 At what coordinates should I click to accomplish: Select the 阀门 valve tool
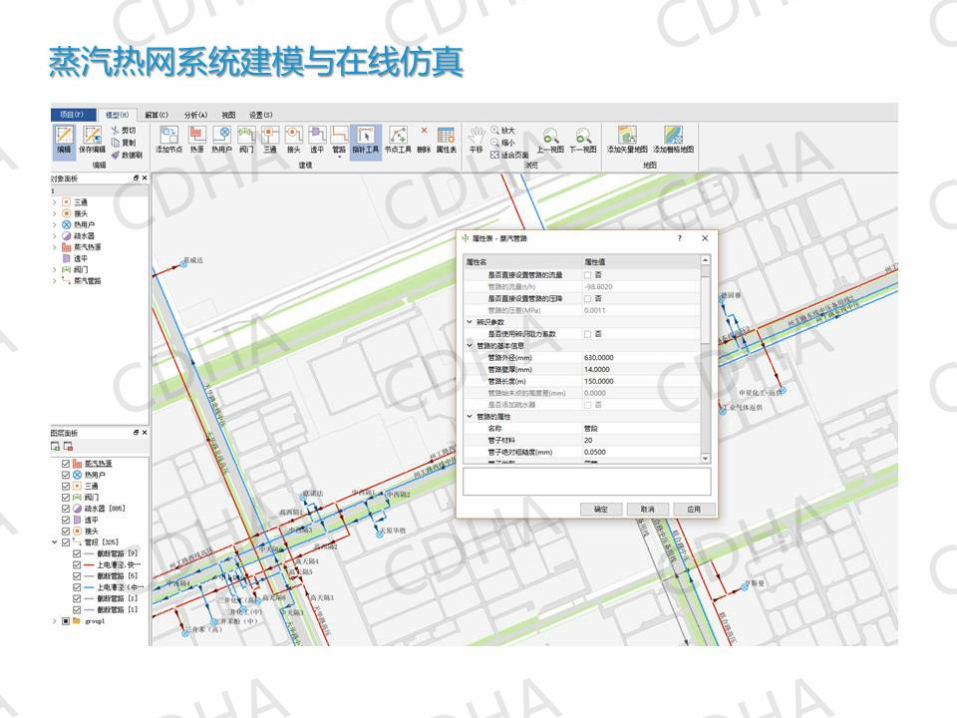[246, 140]
